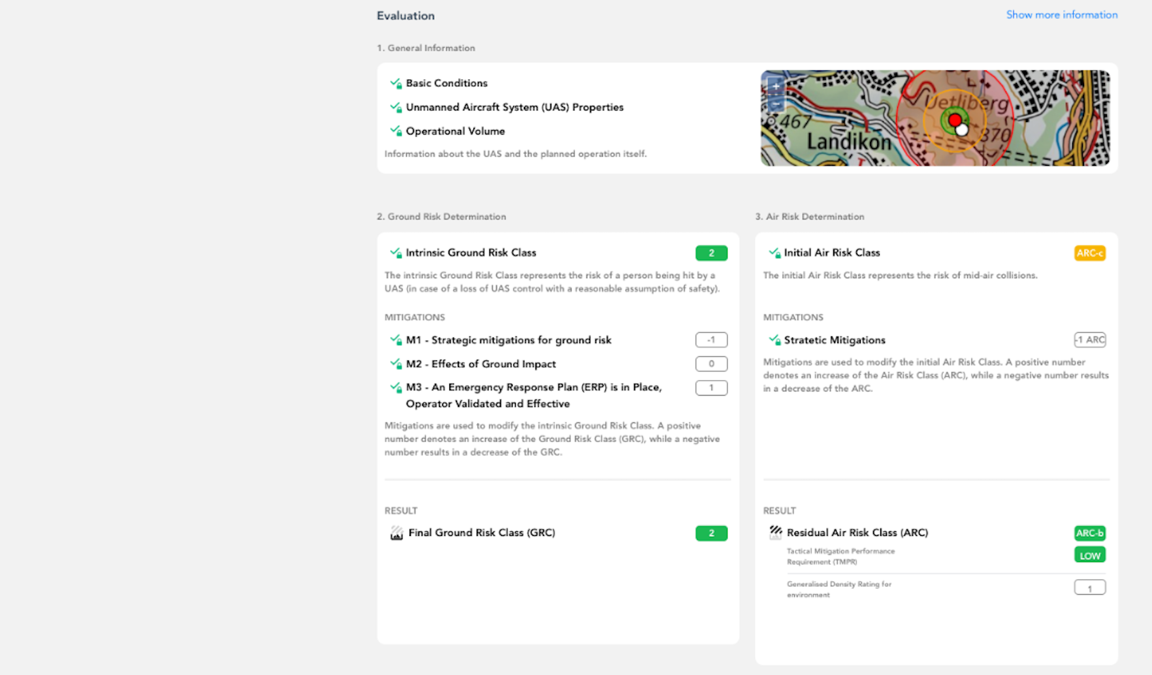Screen dimensions: 1152x675
Task: Click the Final Ground Risk Class icon
Action: click(396, 533)
